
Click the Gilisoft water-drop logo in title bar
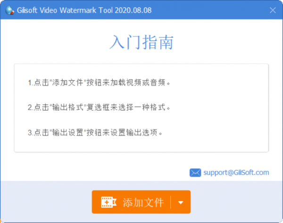(10, 10)
